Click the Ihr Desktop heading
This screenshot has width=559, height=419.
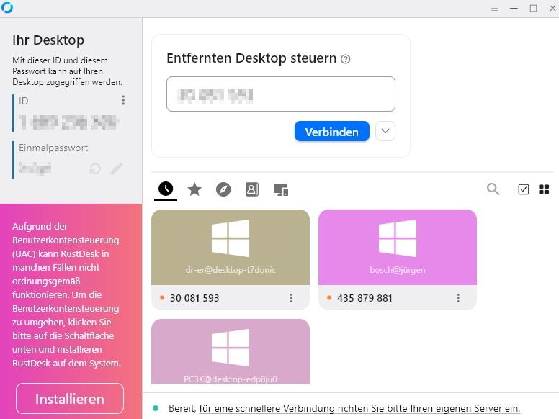(48, 40)
